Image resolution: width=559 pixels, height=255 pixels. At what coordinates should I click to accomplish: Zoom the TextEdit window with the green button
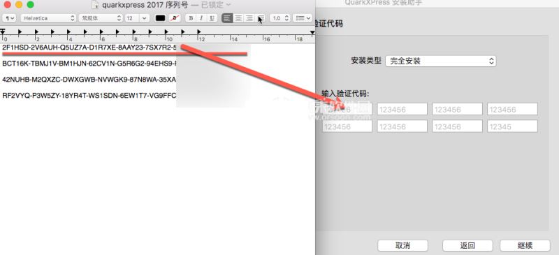pos(30,5)
